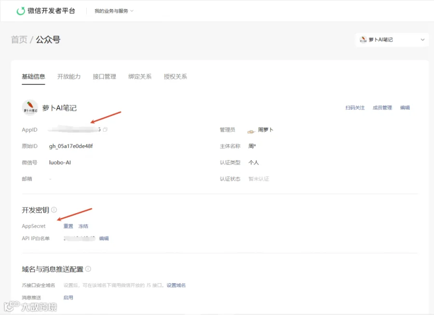This screenshot has height=315, width=434.
Task: Click 编辑 next to 成员管理
Action: pyautogui.click(x=405, y=108)
